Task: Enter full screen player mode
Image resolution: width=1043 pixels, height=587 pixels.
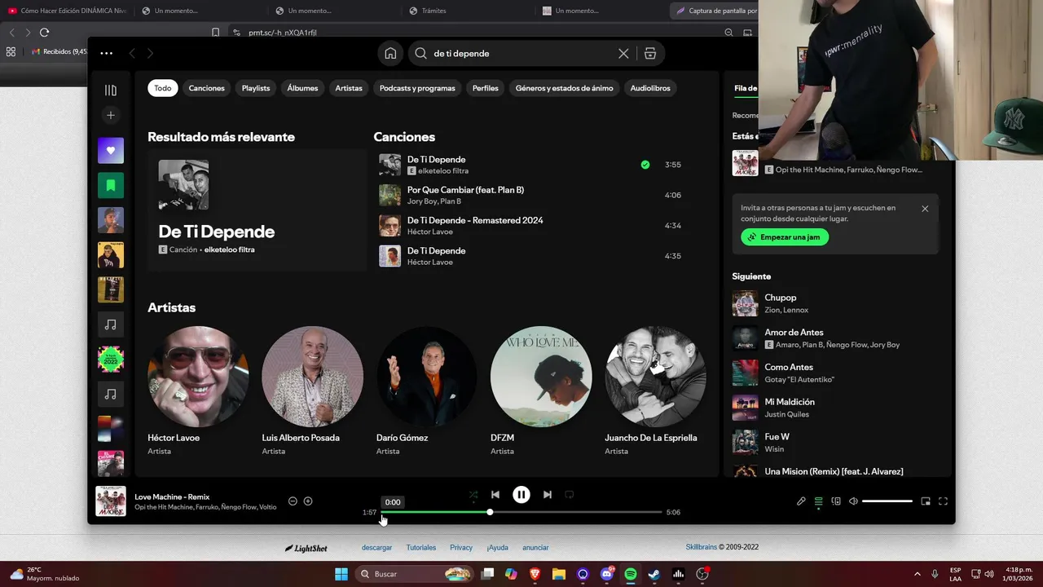Action: tap(943, 501)
